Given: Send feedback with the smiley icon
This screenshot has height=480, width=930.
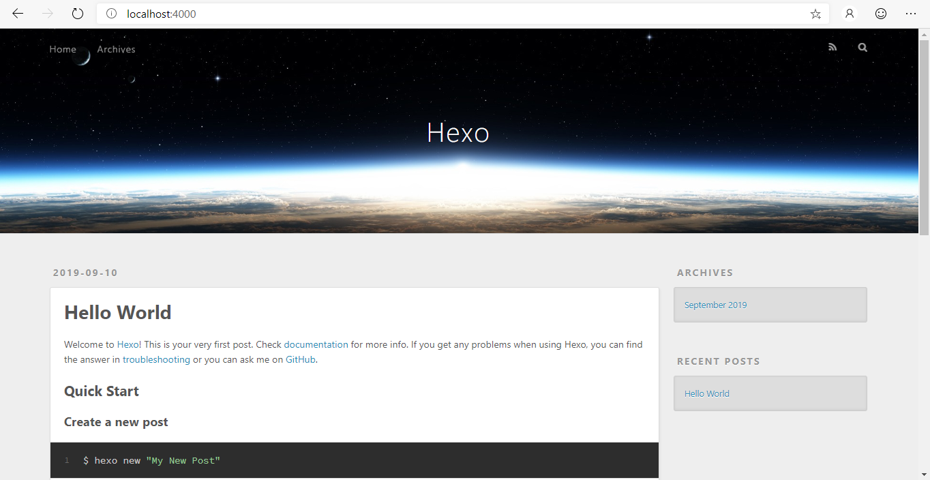Looking at the screenshot, I should tap(881, 14).
